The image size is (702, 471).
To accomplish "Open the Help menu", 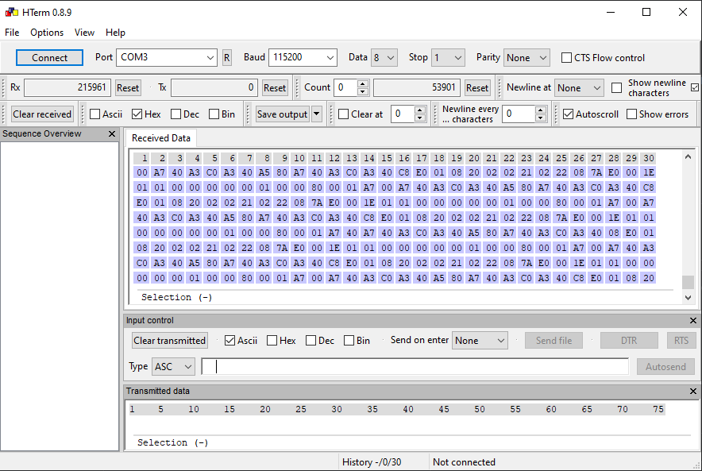I will 115,33.
